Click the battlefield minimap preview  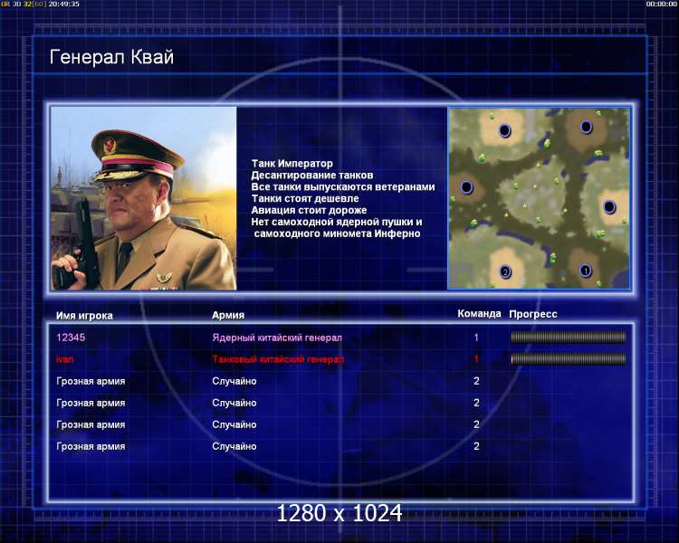[x=539, y=198]
